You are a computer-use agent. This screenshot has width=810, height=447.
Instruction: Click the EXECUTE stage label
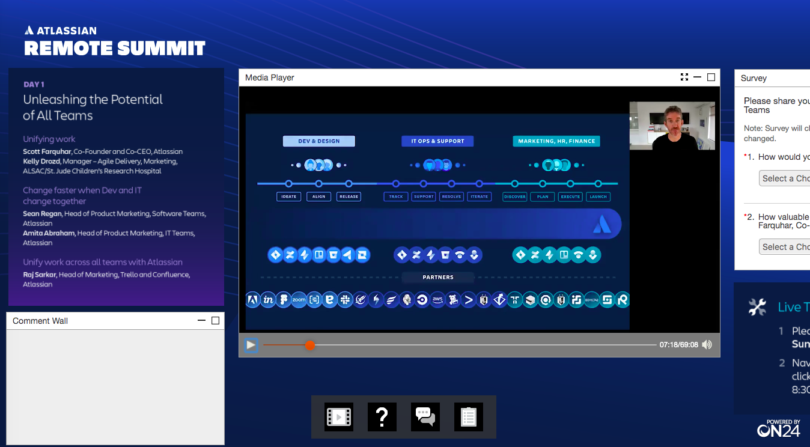[x=570, y=196]
